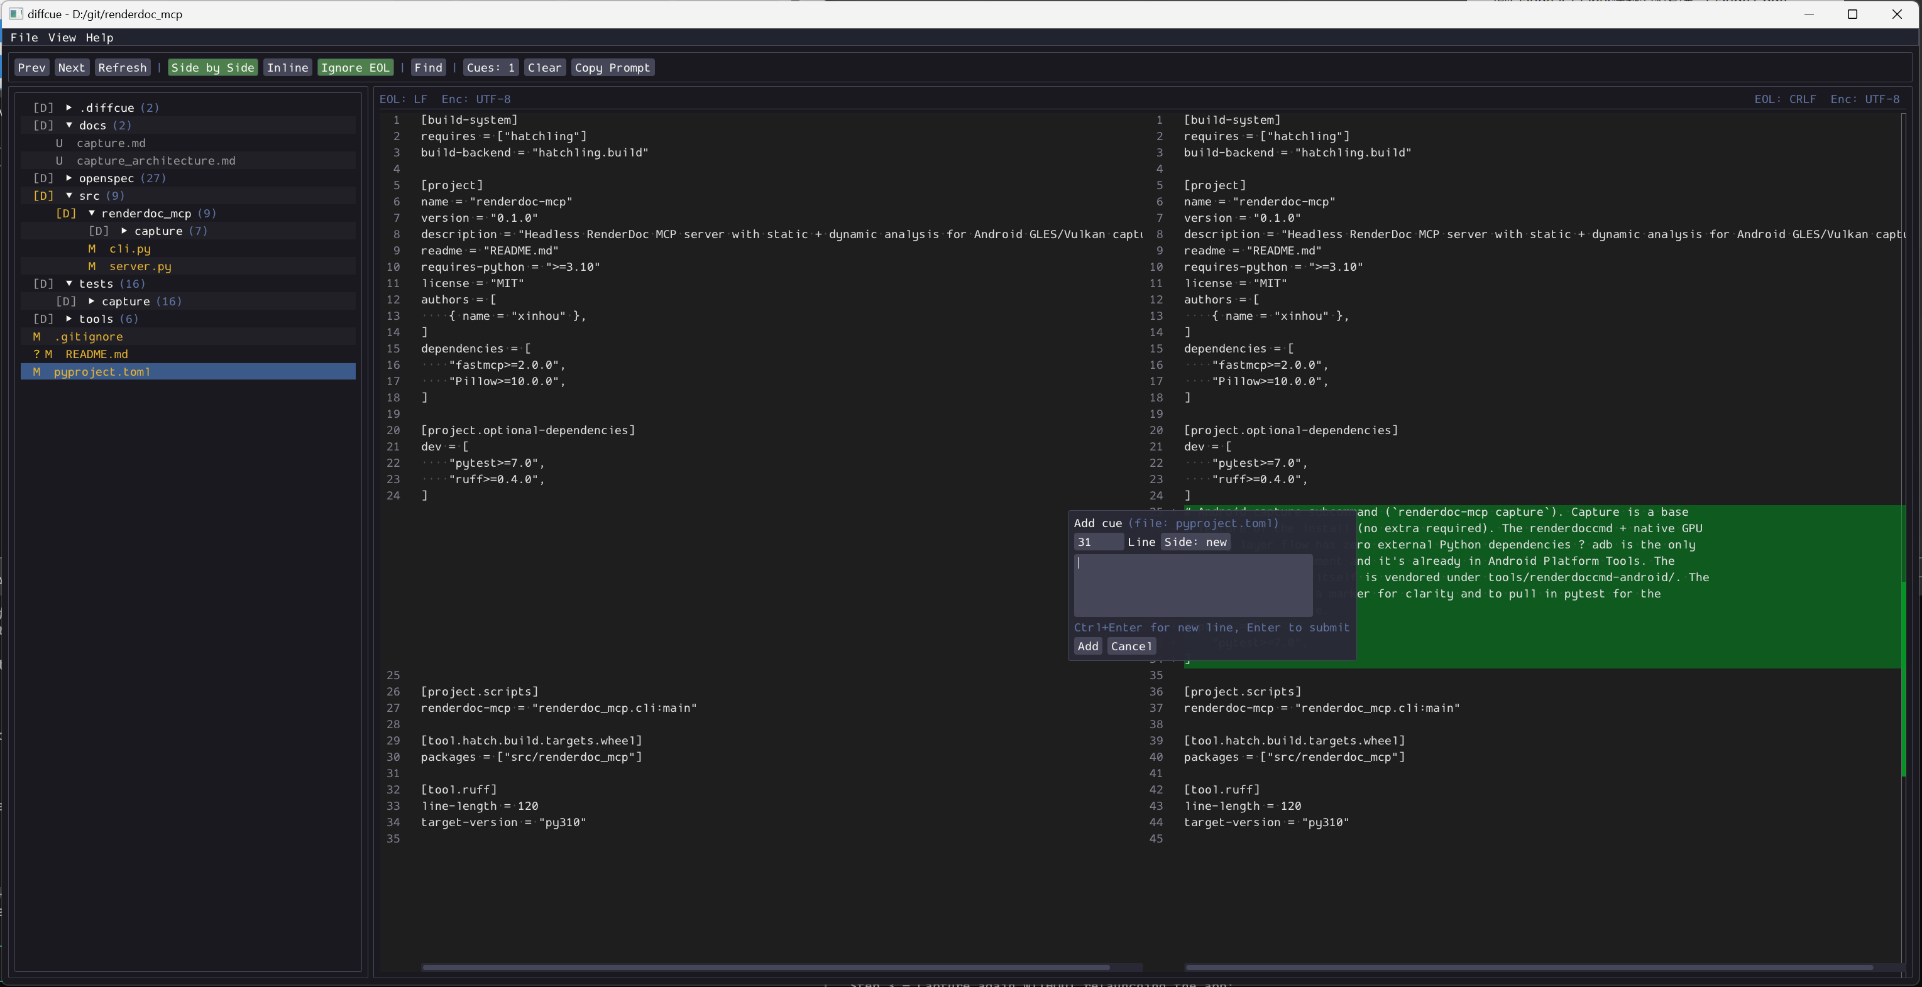1922x987 pixels.
Task: Select pyproject.toml in the file tree
Action: click(188, 371)
